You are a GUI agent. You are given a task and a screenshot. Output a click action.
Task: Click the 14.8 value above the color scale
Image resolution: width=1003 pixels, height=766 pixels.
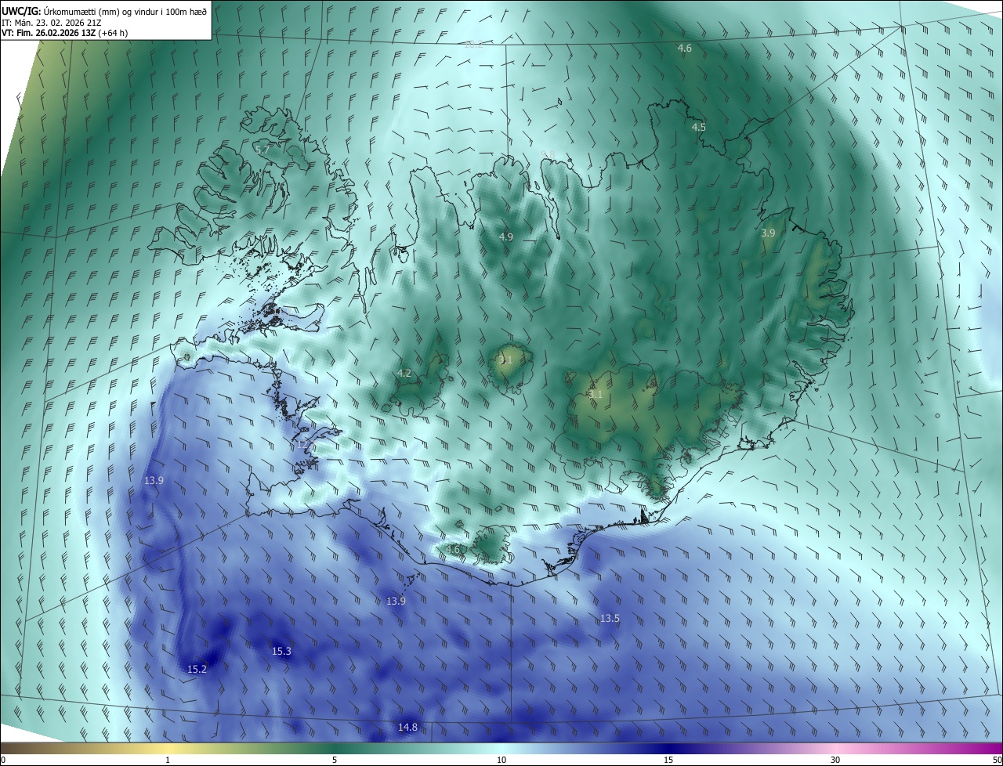pyautogui.click(x=407, y=728)
